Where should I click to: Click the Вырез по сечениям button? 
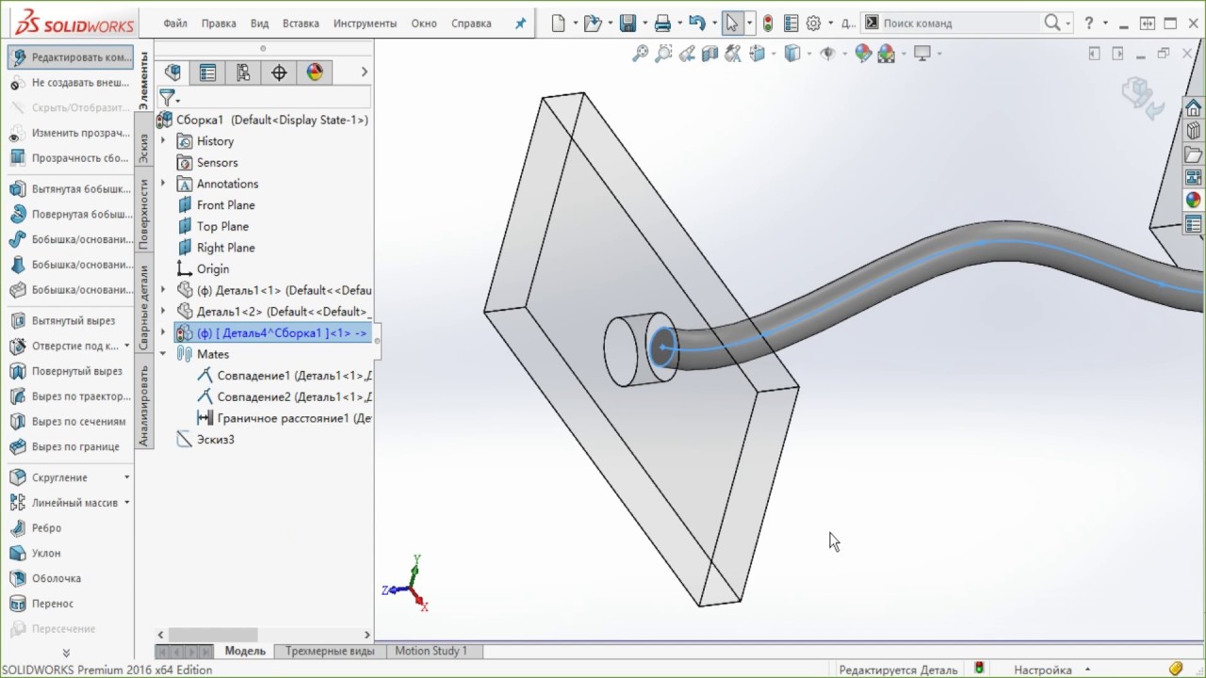(x=70, y=422)
